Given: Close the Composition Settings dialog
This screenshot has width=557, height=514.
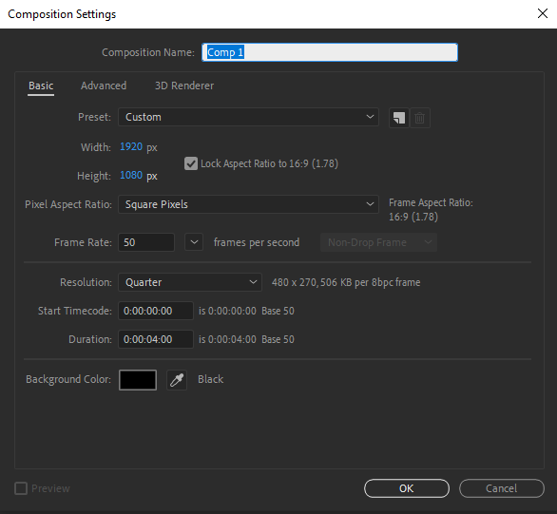Looking at the screenshot, I should pyautogui.click(x=543, y=14).
